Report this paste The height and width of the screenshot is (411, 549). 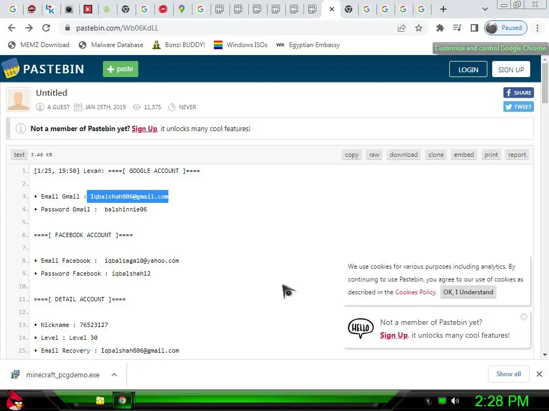[517, 155]
